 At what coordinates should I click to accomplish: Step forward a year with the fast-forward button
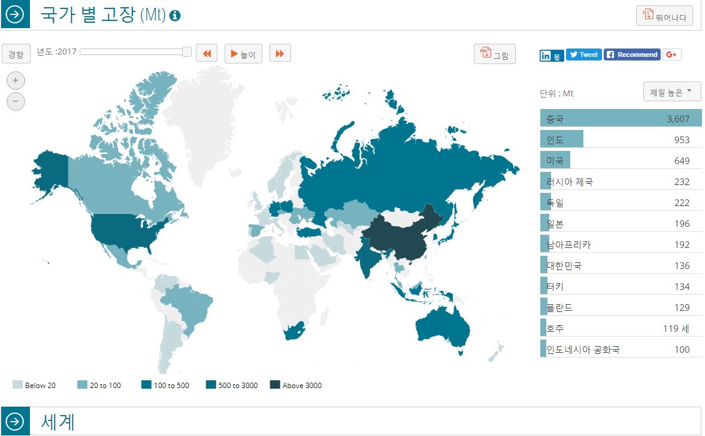[280, 53]
